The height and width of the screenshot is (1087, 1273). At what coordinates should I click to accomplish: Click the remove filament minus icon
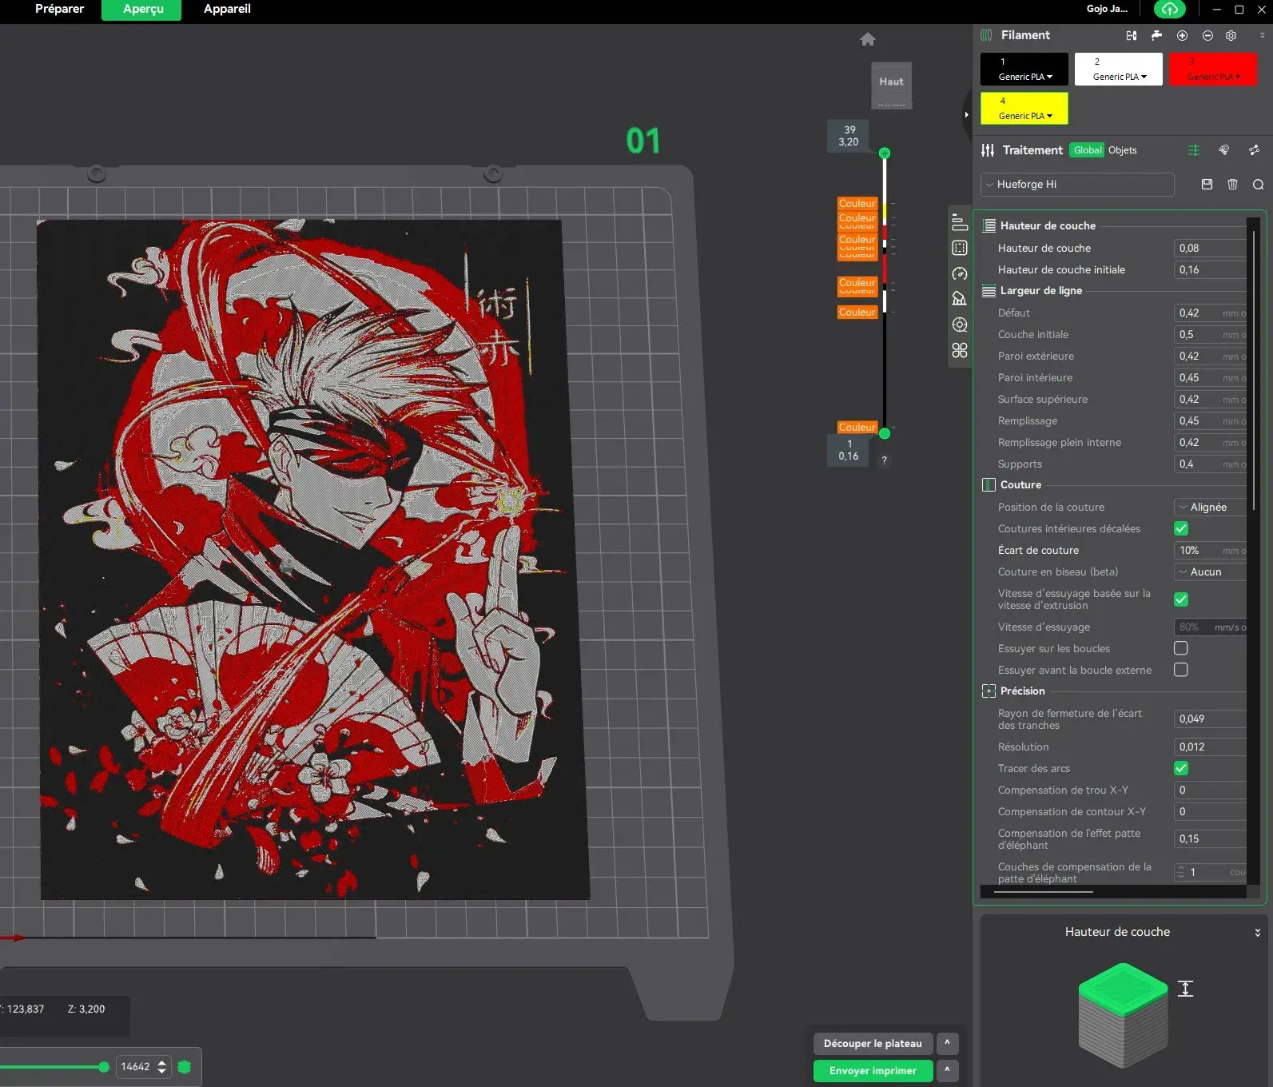coord(1207,35)
